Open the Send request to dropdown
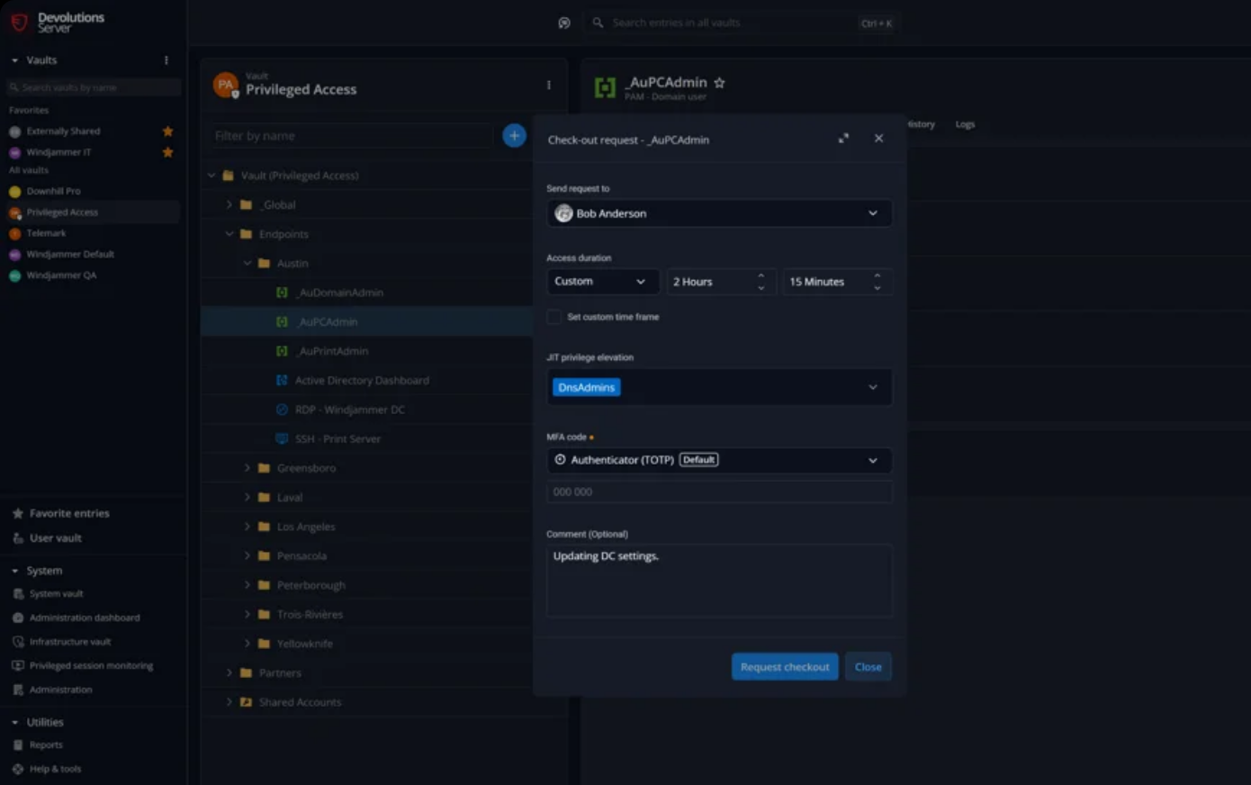This screenshot has width=1251, height=785. coord(719,213)
